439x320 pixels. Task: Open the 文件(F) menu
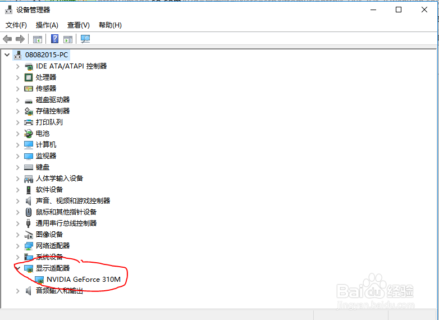(16, 25)
